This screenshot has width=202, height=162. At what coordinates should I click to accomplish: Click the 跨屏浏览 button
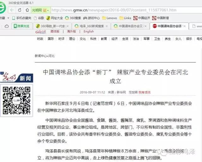coord(21,26)
